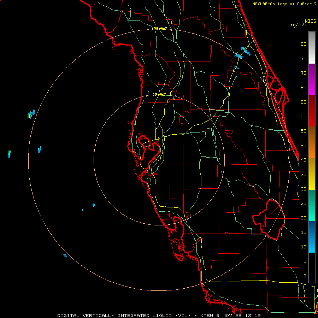
Task: Click the 35 value on the color scale
Action: pyautogui.click(x=304, y=175)
